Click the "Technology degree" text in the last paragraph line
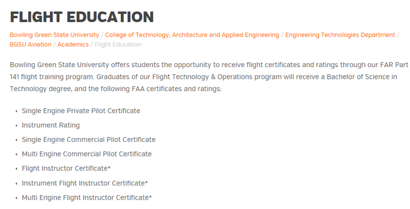Screen dimensions: 410x209 pos(40,89)
